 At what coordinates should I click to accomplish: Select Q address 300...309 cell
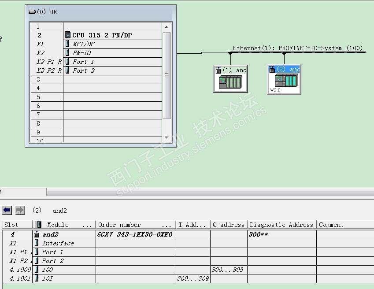[229, 270]
